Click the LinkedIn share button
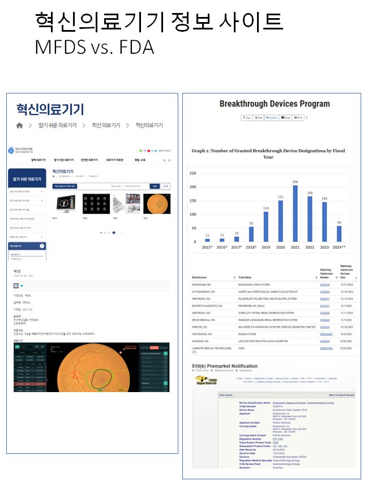Image resolution: width=368 pixels, height=485 pixels. click(x=272, y=117)
